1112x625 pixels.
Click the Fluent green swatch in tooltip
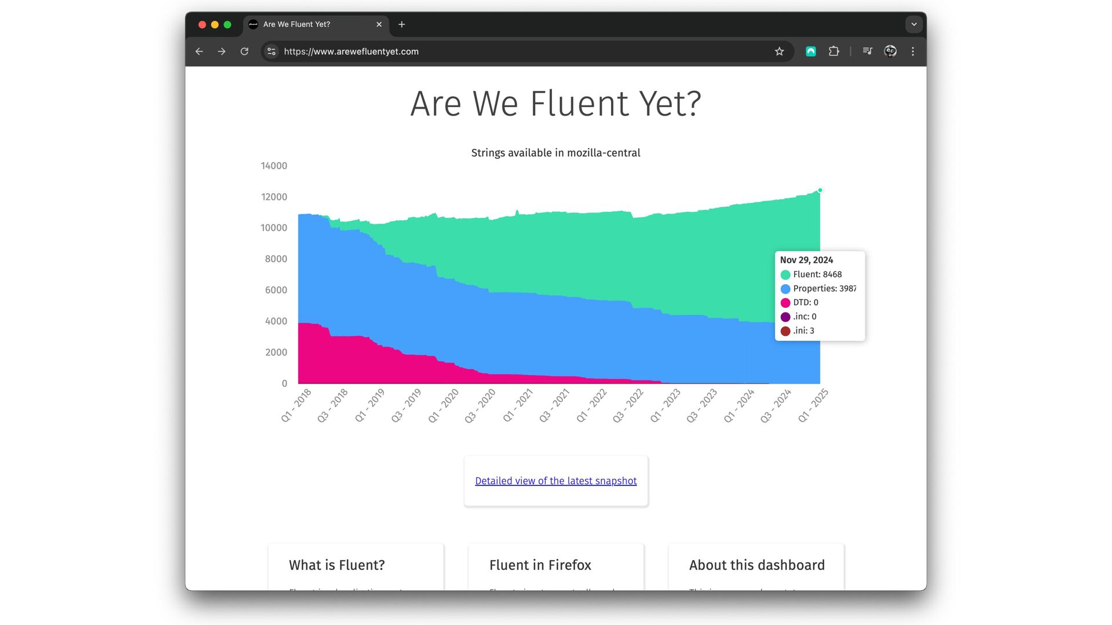coord(785,275)
